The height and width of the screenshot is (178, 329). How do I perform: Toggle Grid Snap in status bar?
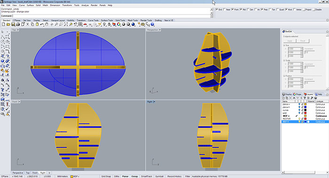coord(106,176)
